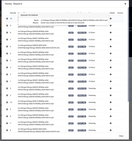Open details info icon for episode 9 at 12:52am
The width and height of the screenshot is (132, 141).
pyautogui.click(x=111, y=26)
